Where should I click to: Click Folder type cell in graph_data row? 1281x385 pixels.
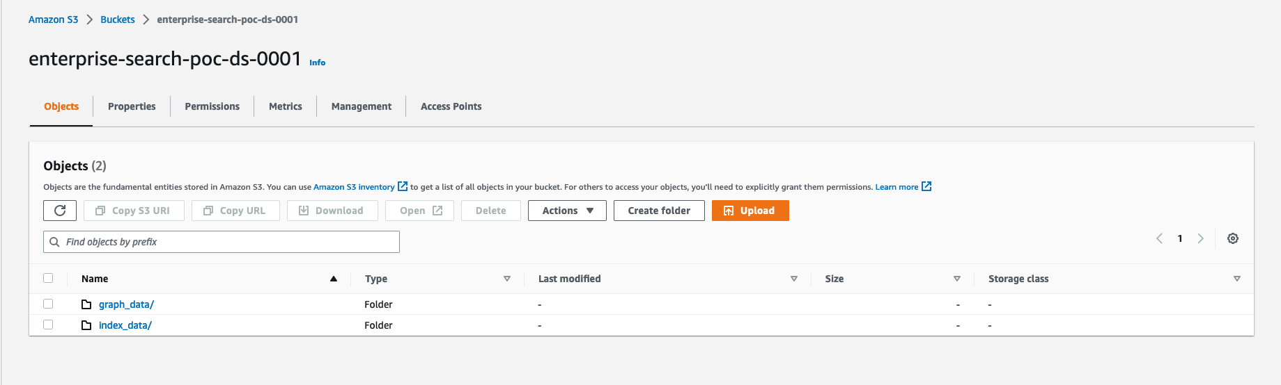pos(378,304)
